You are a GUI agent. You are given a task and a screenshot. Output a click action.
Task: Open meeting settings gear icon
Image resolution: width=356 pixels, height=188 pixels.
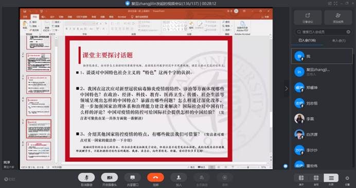[347, 178]
